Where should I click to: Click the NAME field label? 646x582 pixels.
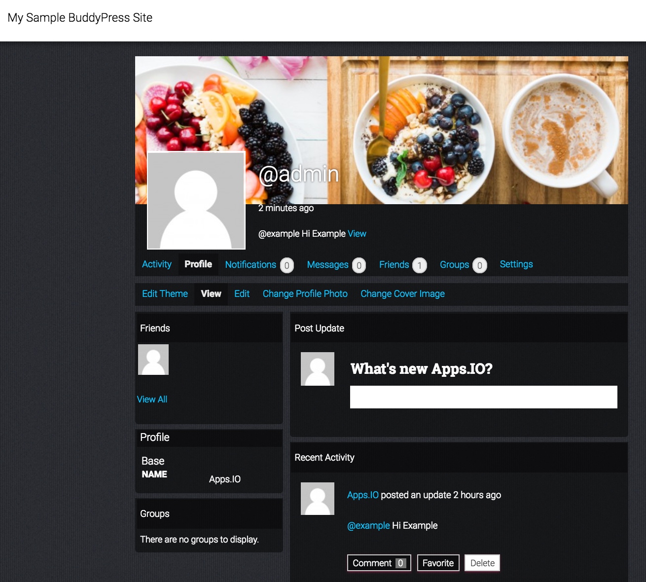154,474
